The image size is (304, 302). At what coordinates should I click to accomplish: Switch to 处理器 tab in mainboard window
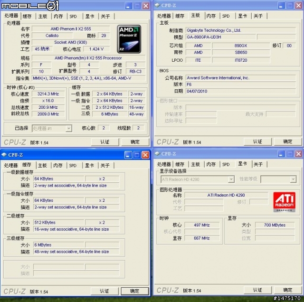point(164,16)
